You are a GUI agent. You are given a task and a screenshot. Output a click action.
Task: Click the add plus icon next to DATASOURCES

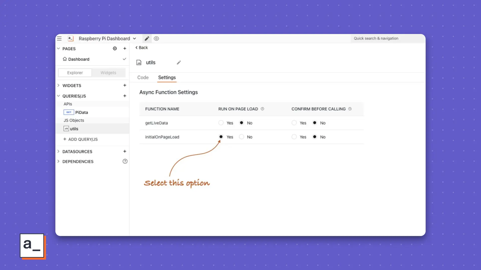125,151
